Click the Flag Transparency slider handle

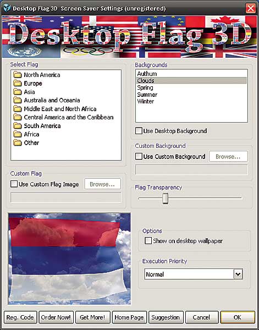pos(166,199)
